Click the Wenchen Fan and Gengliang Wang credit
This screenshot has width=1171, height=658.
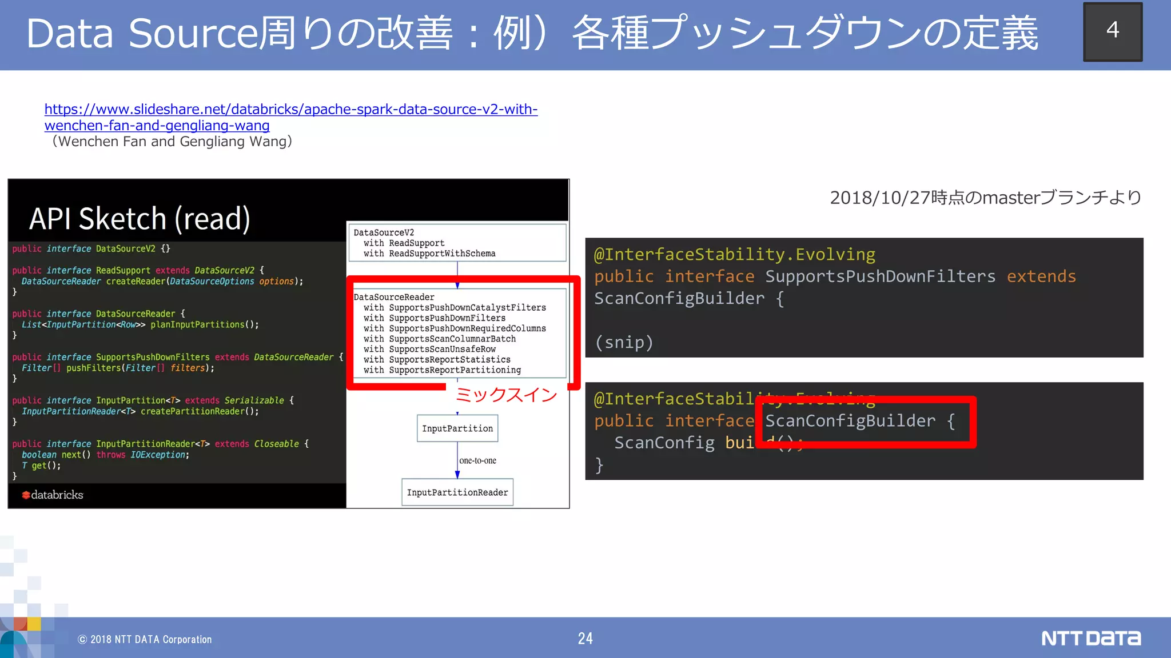click(x=172, y=142)
